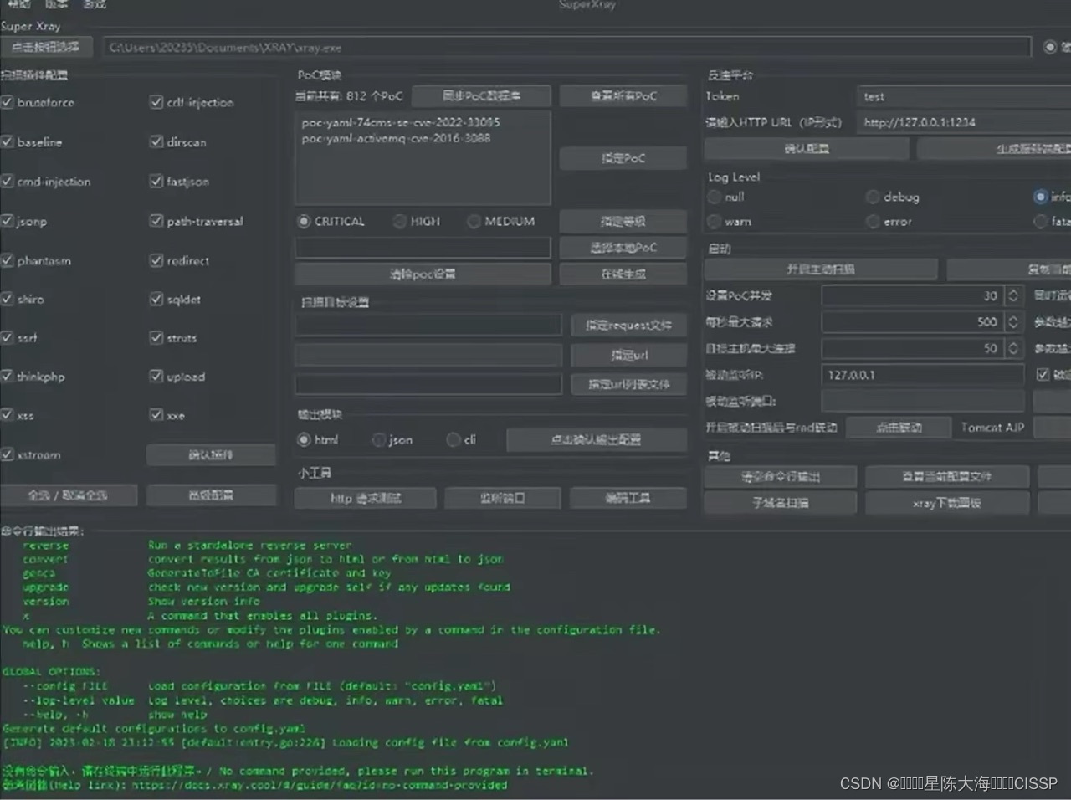
Task: Toggle the struts checkbox
Action: pyautogui.click(x=156, y=337)
